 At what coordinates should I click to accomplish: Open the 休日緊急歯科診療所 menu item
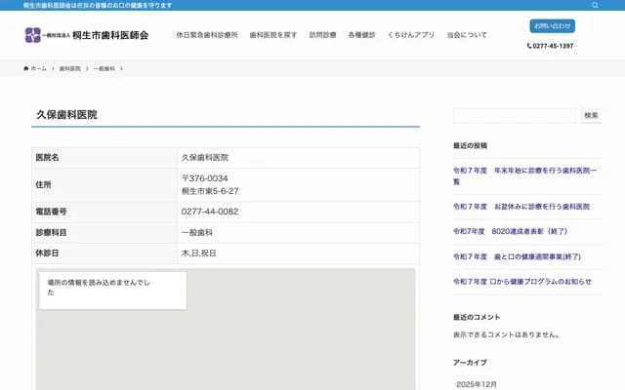point(206,35)
